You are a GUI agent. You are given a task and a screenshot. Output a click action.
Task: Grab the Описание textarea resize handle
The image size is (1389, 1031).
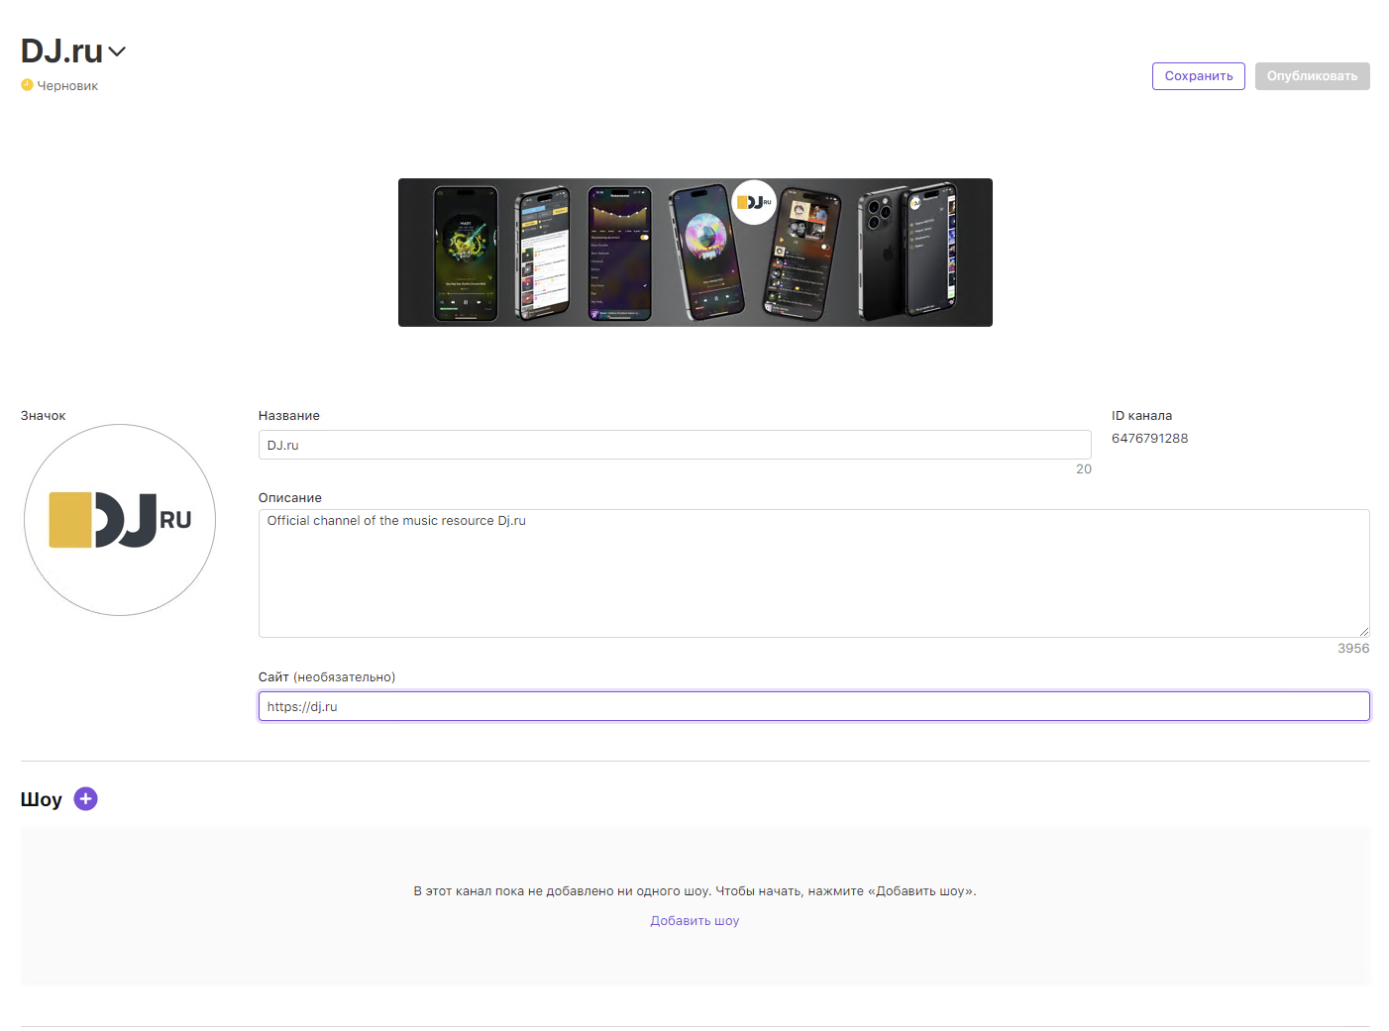tap(1363, 631)
